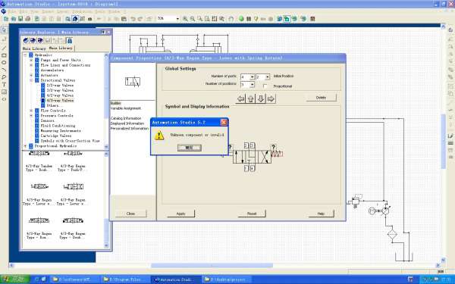Select the Text (T) tool in left toolbar
This screenshot has height=284, width=455.
[x=4, y=84]
